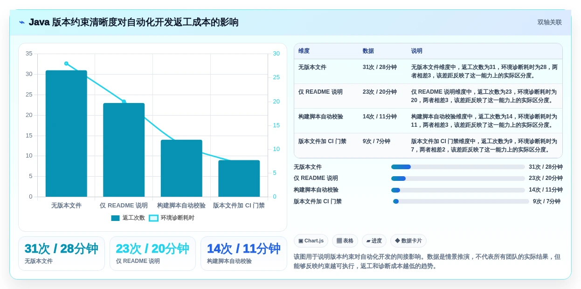Open the 14次 / 11分钟 data card
581x289 pixels.
[244, 254]
